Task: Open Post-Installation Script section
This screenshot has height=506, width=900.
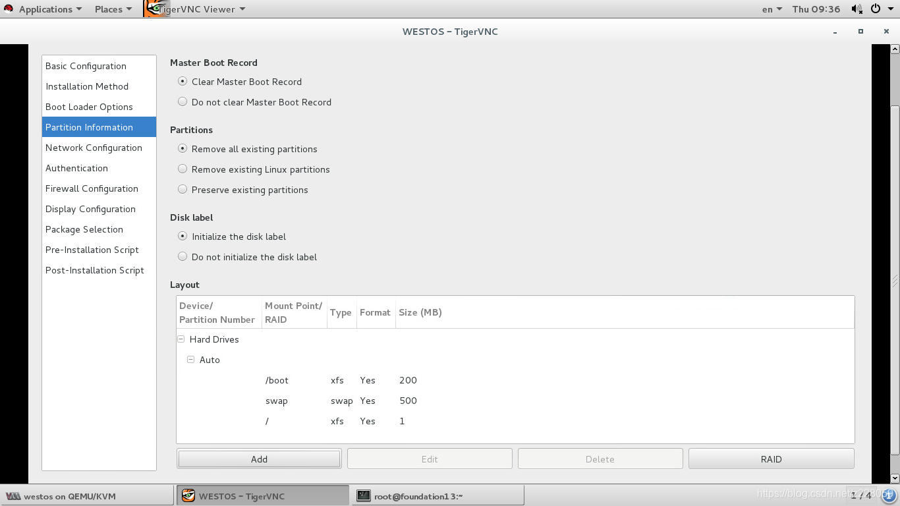Action: tap(99, 270)
